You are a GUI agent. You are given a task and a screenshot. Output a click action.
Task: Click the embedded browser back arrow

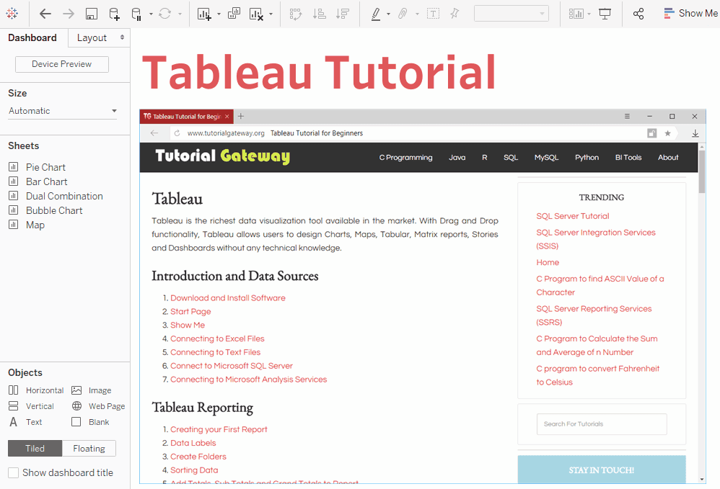[154, 133]
